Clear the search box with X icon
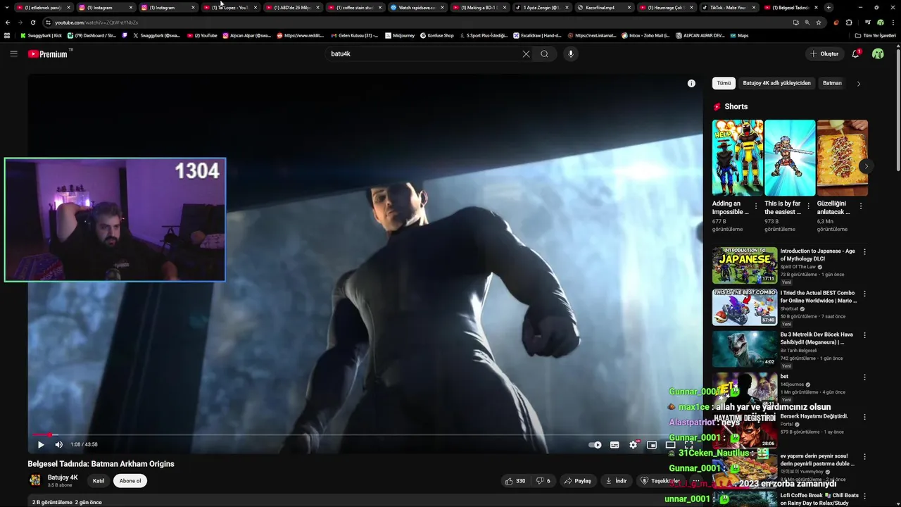The image size is (901, 507). 526,54
